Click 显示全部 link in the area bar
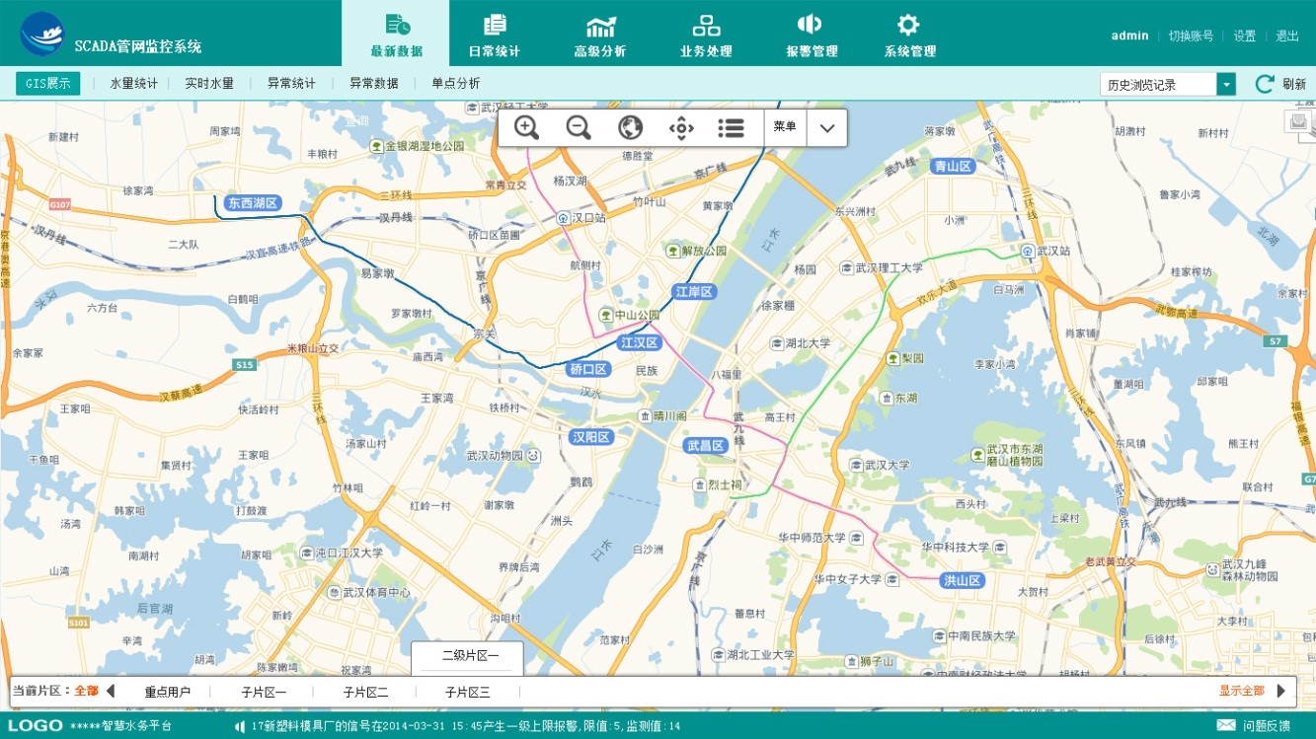This screenshot has height=739, width=1316. click(1241, 691)
